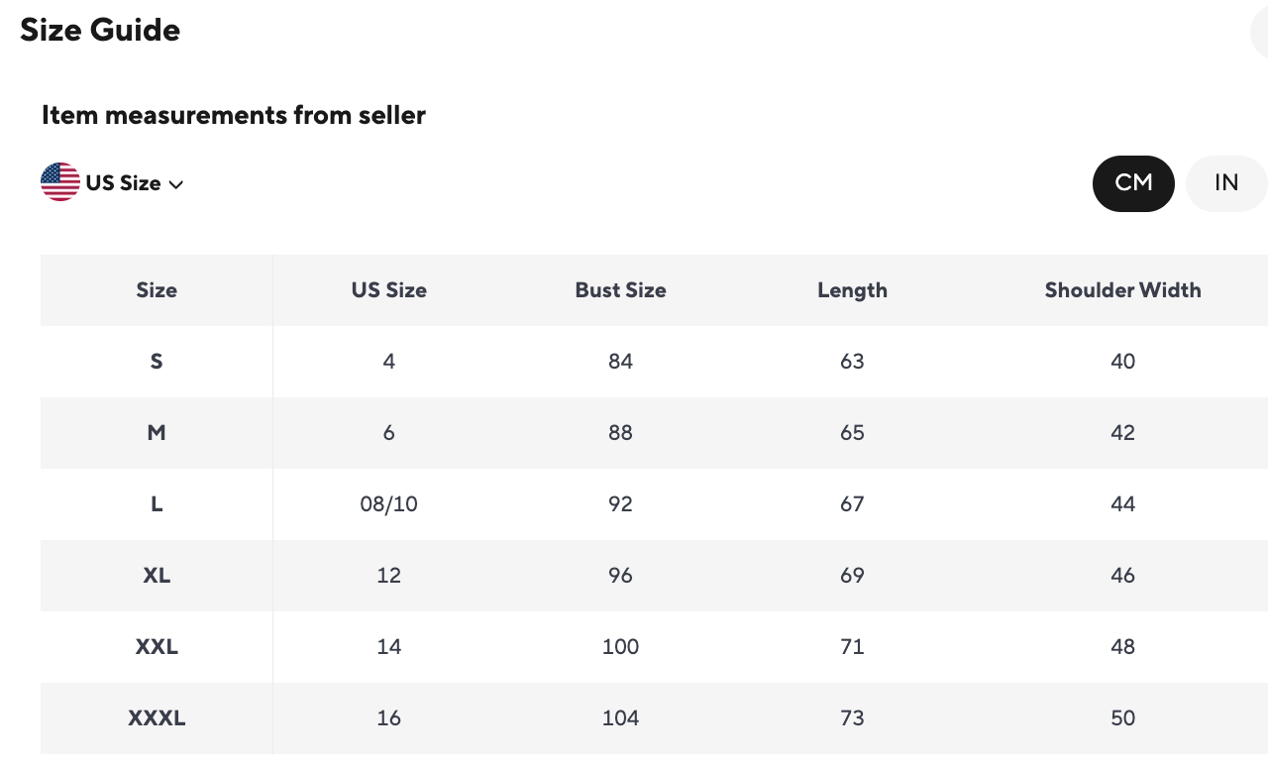Select the XXXL size row label
Image resolution: width=1268 pixels, height=765 pixels.
[x=157, y=718]
